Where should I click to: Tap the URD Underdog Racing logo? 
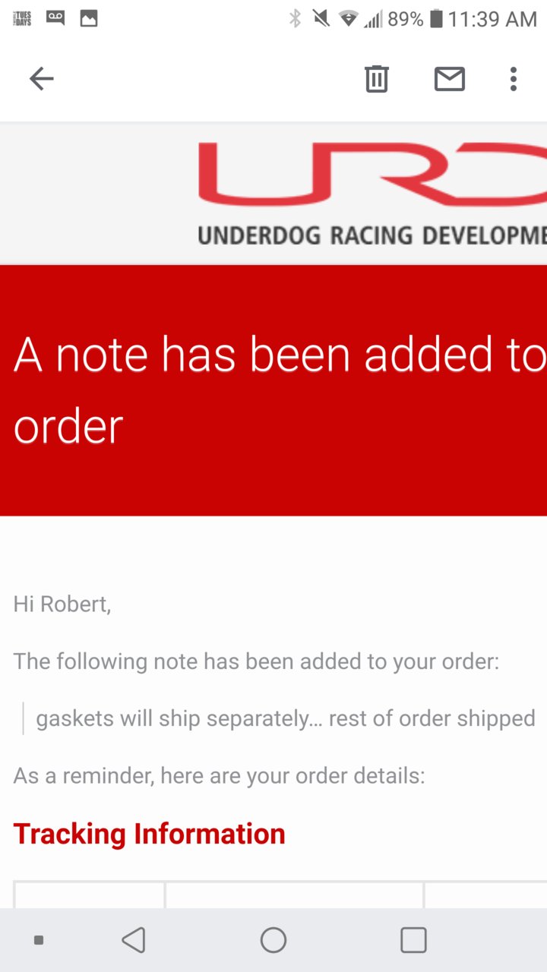pos(372,194)
